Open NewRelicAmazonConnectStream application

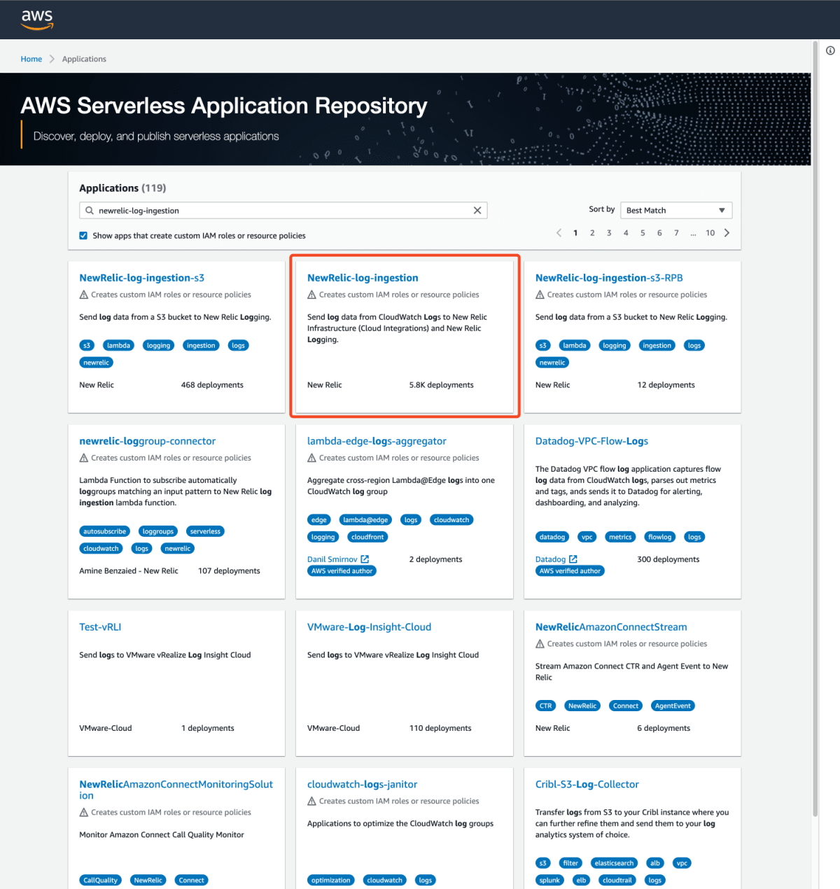pyautogui.click(x=611, y=627)
